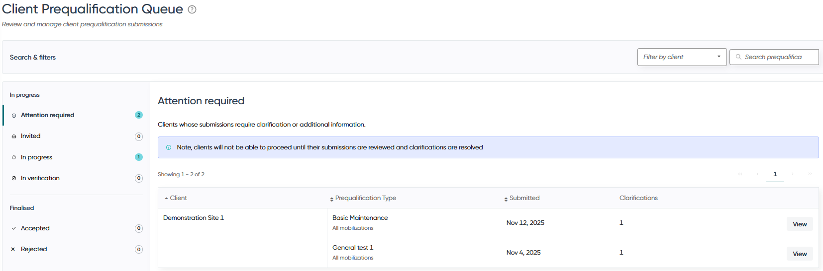Click the In progress count badge 1
823x271 pixels.
tap(139, 157)
